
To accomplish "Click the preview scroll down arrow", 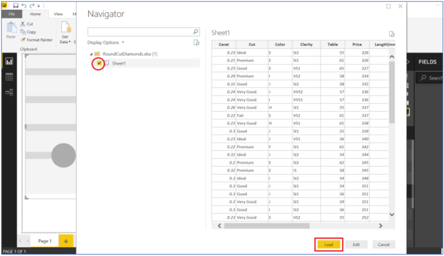I will [x=392, y=214].
